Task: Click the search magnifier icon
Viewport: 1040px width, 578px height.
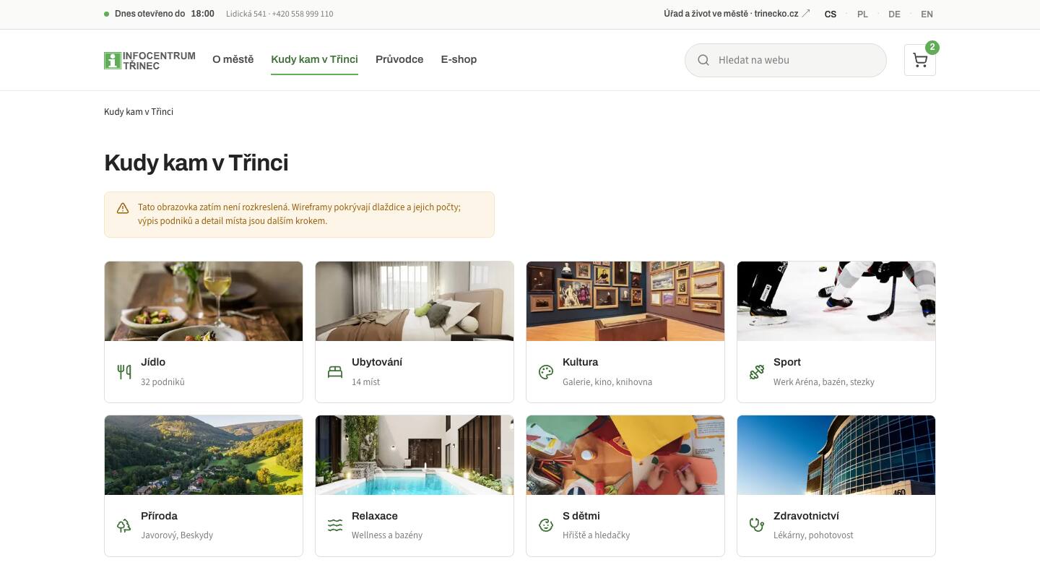Action: pos(703,60)
